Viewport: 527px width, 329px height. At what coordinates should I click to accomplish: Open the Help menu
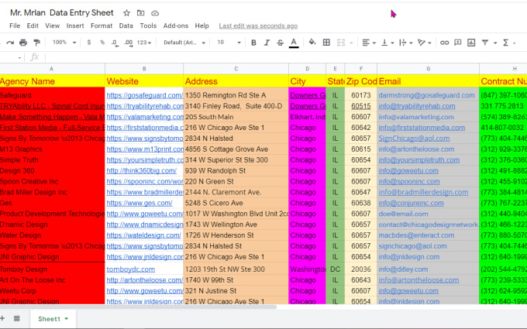[201, 26]
